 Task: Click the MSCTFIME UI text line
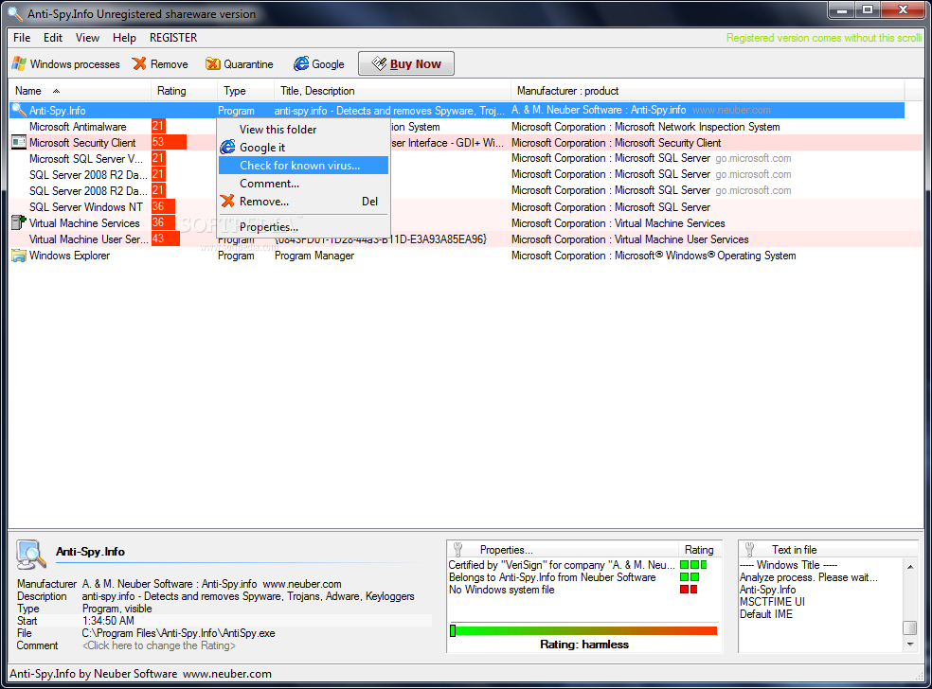click(772, 602)
